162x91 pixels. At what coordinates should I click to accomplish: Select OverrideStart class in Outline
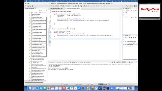coord(130,44)
